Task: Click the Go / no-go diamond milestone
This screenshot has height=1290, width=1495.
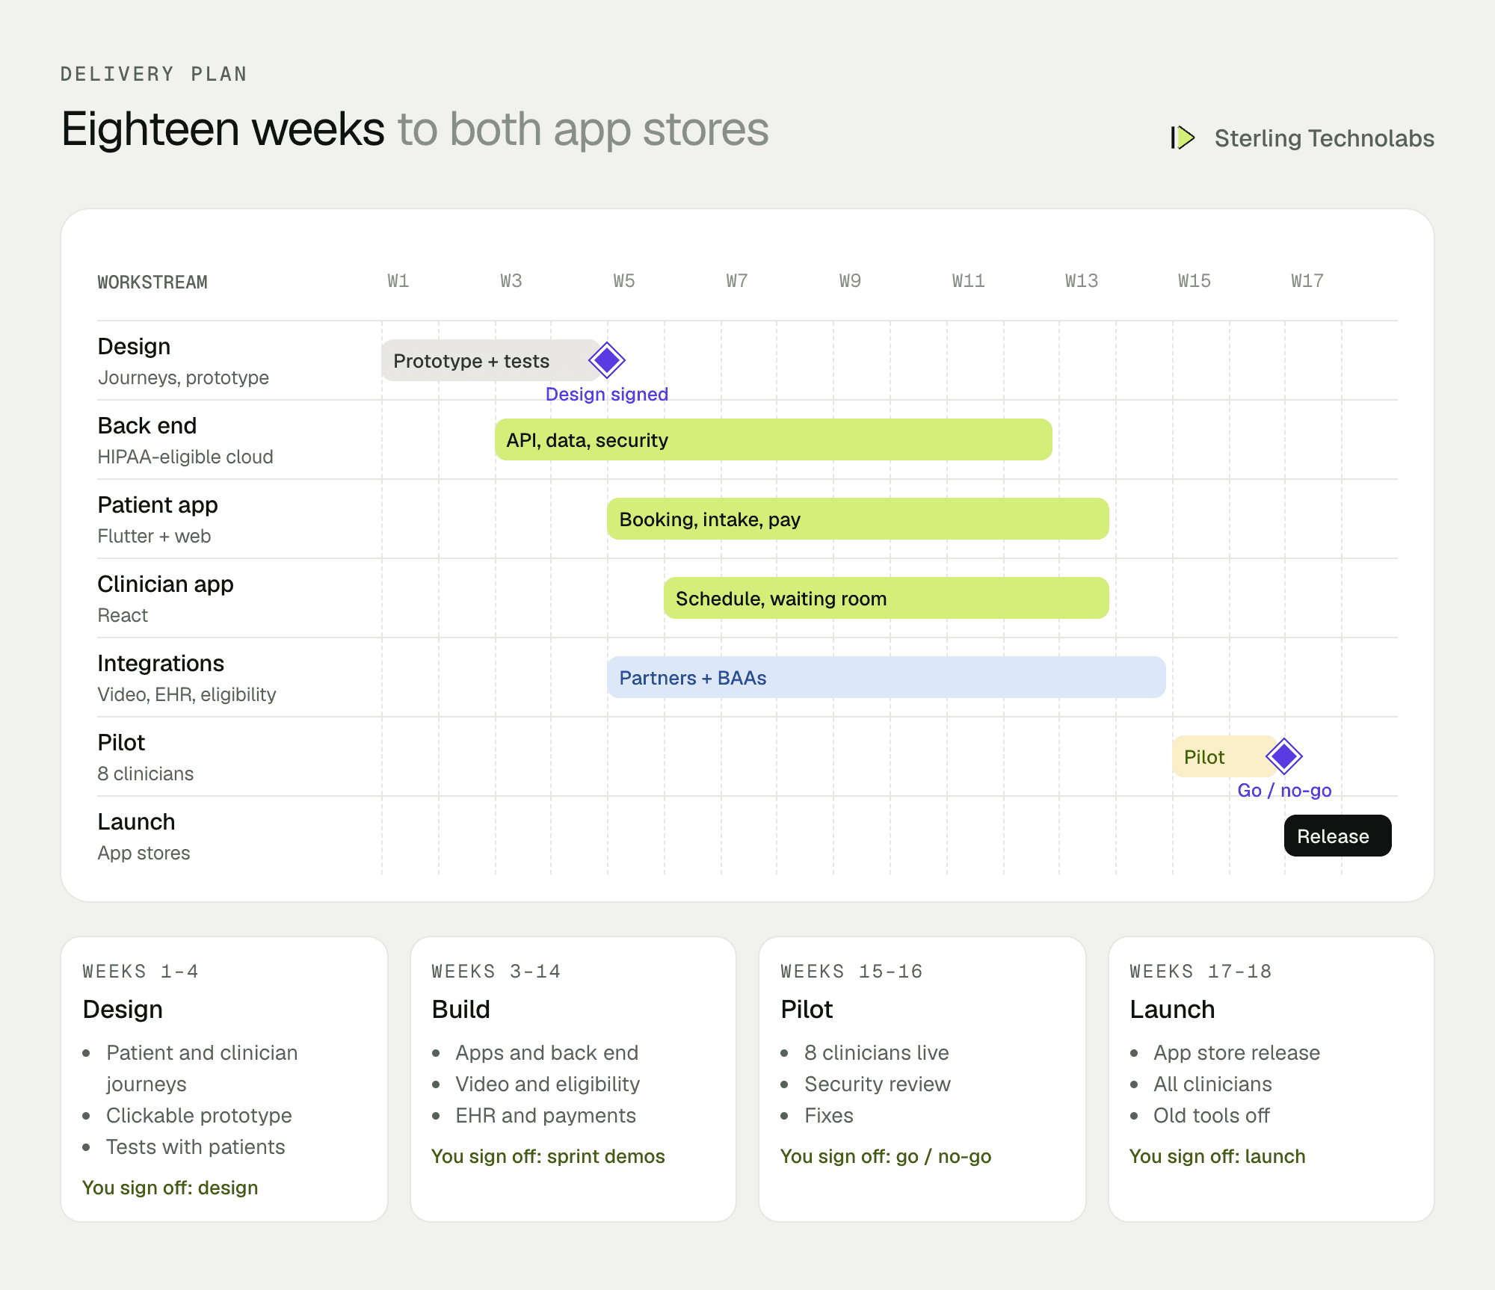Action: coord(1284,756)
